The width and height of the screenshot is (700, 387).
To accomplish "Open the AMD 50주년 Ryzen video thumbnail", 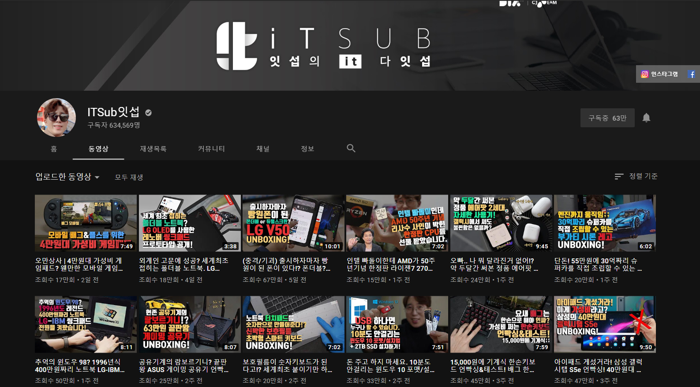I will [397, 223].
